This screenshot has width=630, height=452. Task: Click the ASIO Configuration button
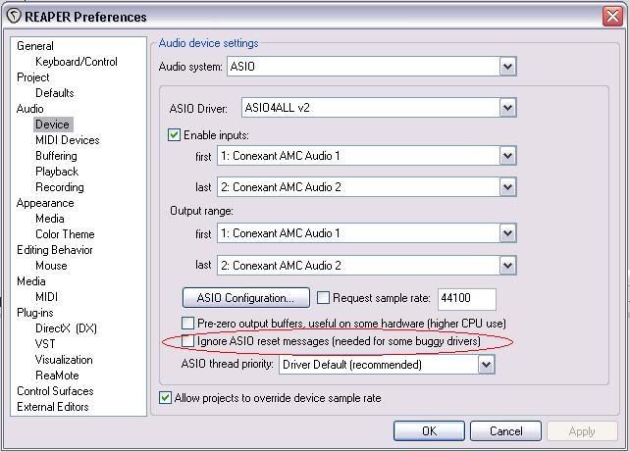pos(246,298)
